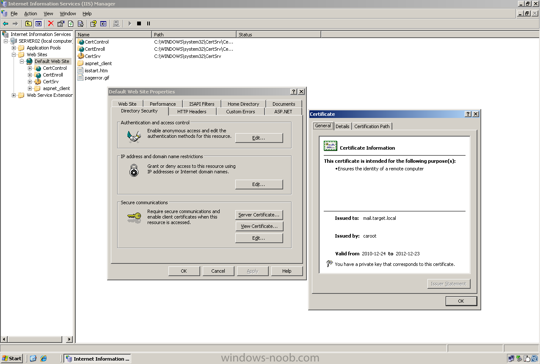Click Cancel in Default Web Site Properties

point(218,271)
